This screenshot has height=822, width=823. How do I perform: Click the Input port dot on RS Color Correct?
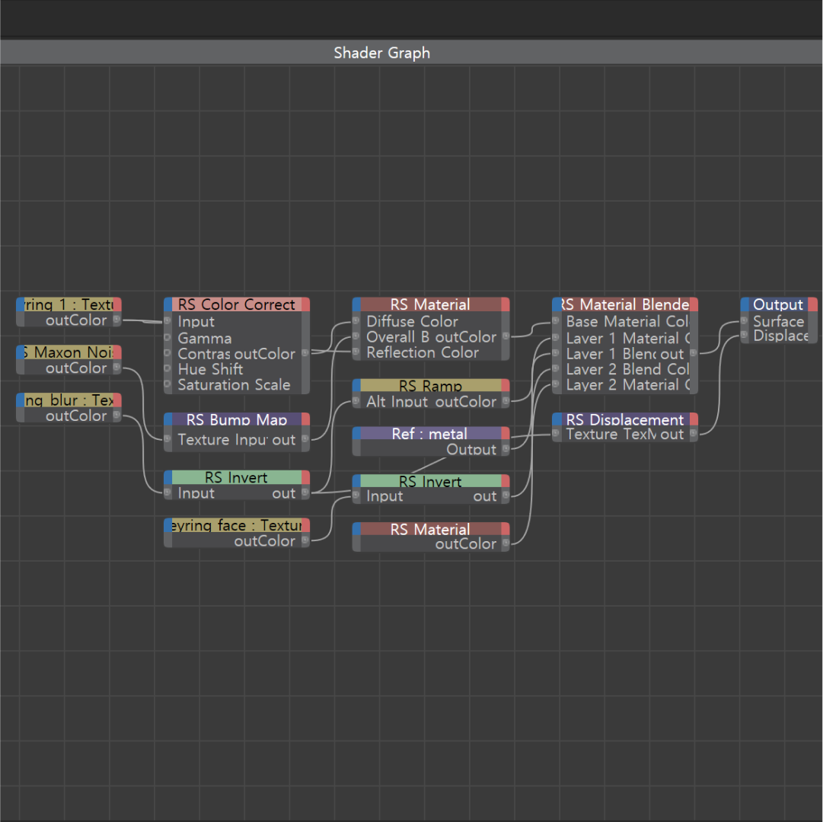click(x=167, y=320)
